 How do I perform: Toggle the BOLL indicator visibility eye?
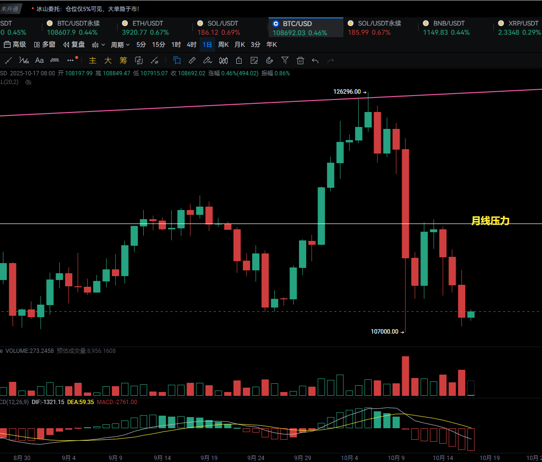tap(28, 83)
